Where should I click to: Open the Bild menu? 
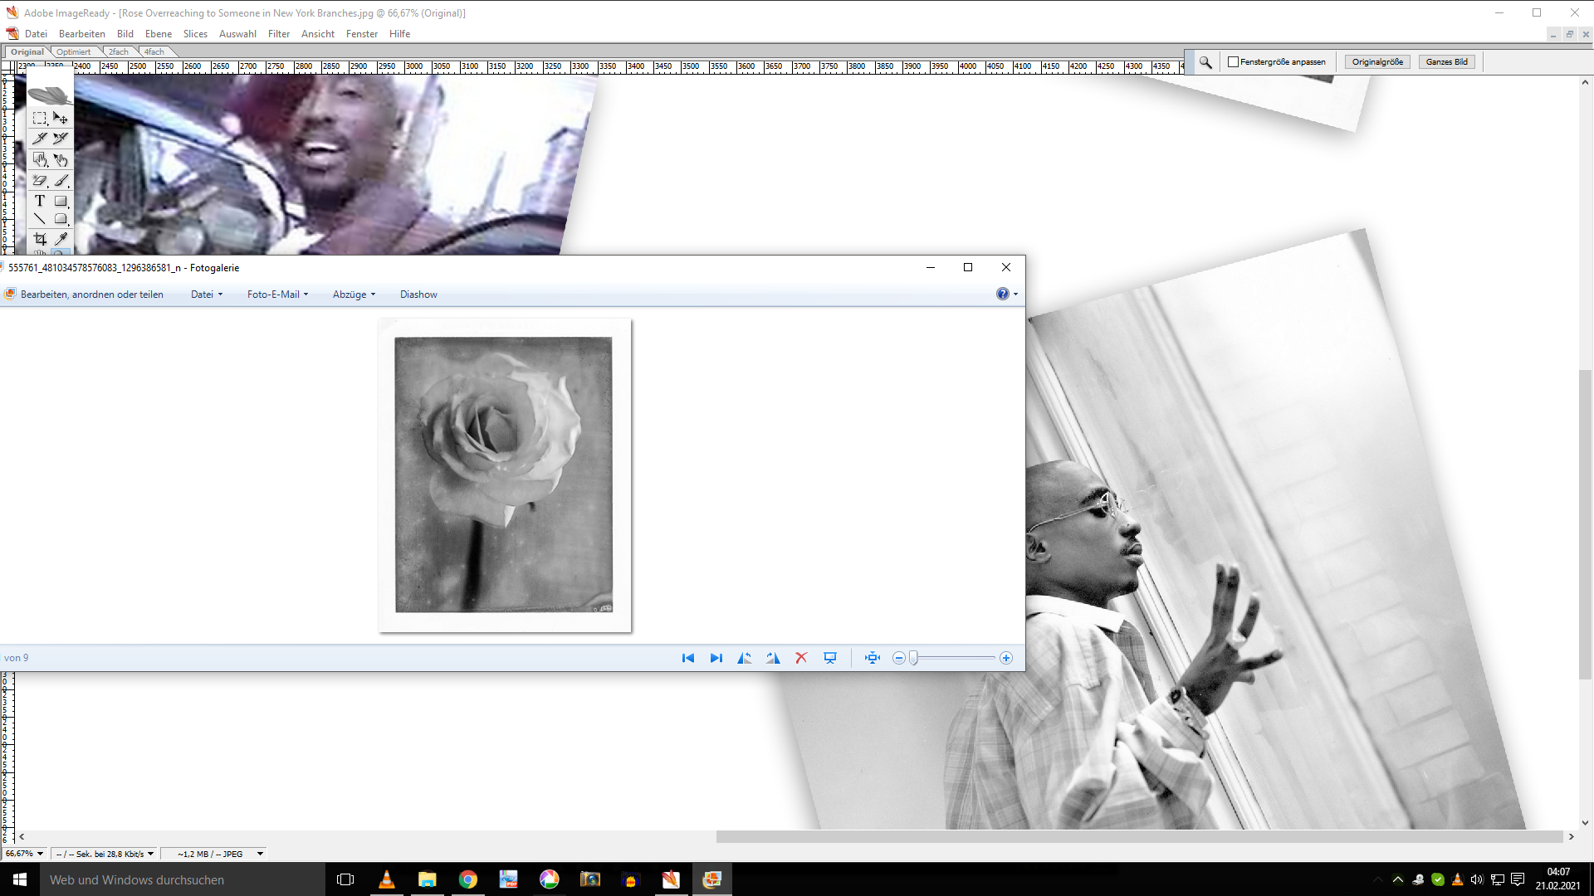pyautogui.click(x=125, y=34)
